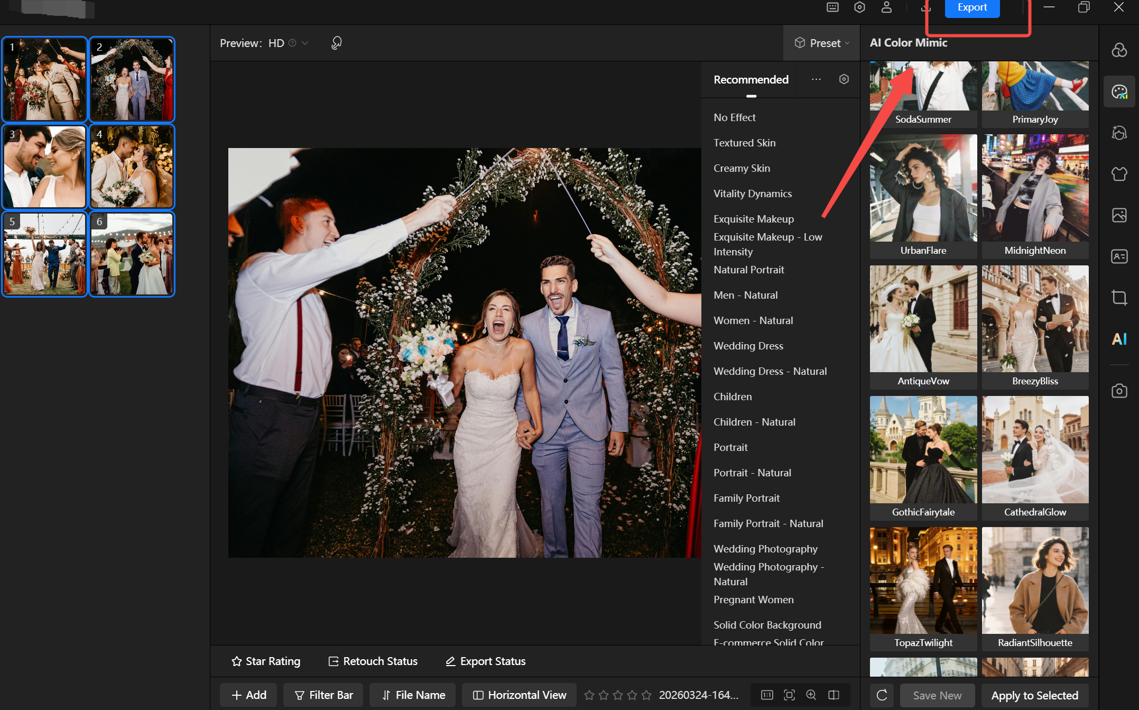Open the crop tool in sidebar

pos(1119,297)
